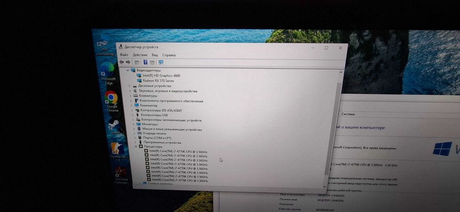Launch Microsoft Edge from the desktop
460x212 pixels.
coord(108,73)
